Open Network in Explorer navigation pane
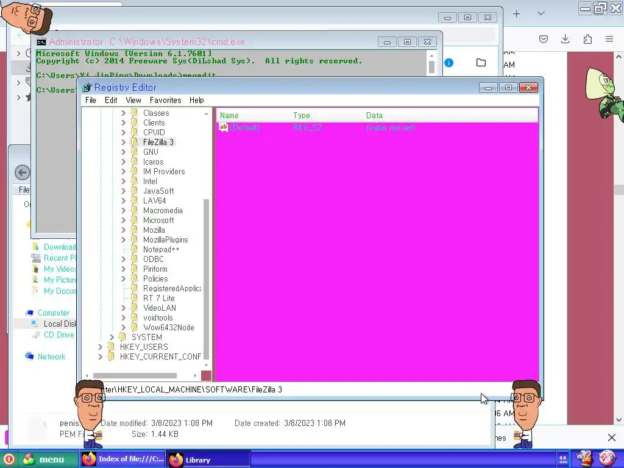 tap(51, 356)
